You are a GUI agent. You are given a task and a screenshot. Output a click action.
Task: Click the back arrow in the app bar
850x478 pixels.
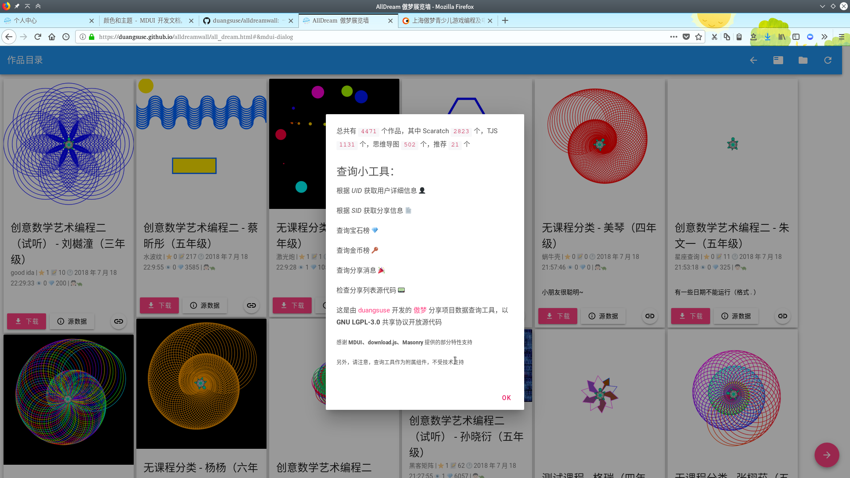coord(753,60)
